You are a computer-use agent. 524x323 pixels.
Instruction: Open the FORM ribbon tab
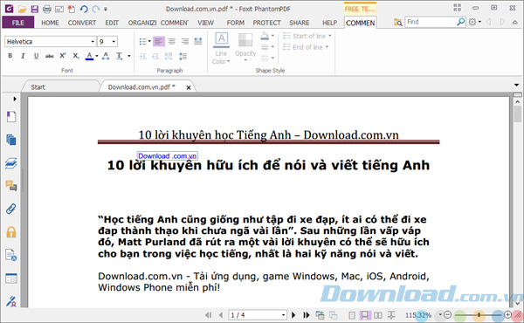click(236, 23)
